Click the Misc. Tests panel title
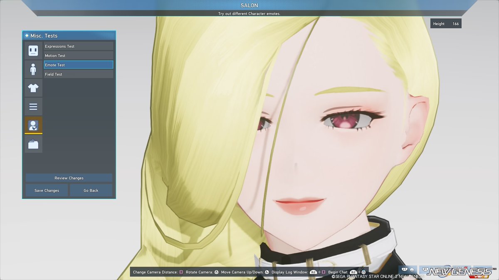 click(x=44, y=36)
